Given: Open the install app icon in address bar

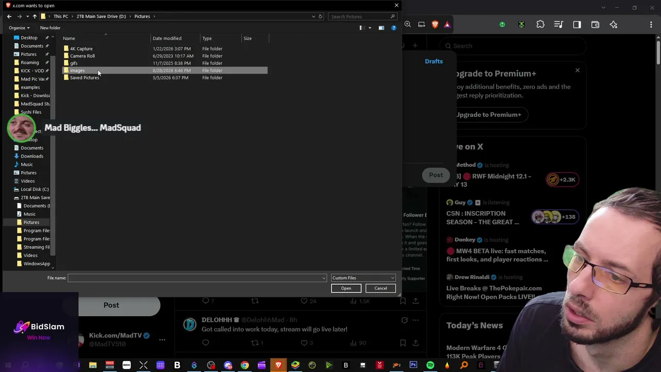Looking at the screenshot, I should point(421,24).
